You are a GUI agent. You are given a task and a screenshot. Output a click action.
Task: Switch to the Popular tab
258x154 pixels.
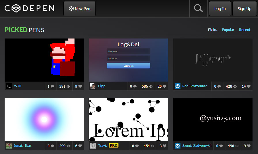pyautogui.click(x=228, y=30)
